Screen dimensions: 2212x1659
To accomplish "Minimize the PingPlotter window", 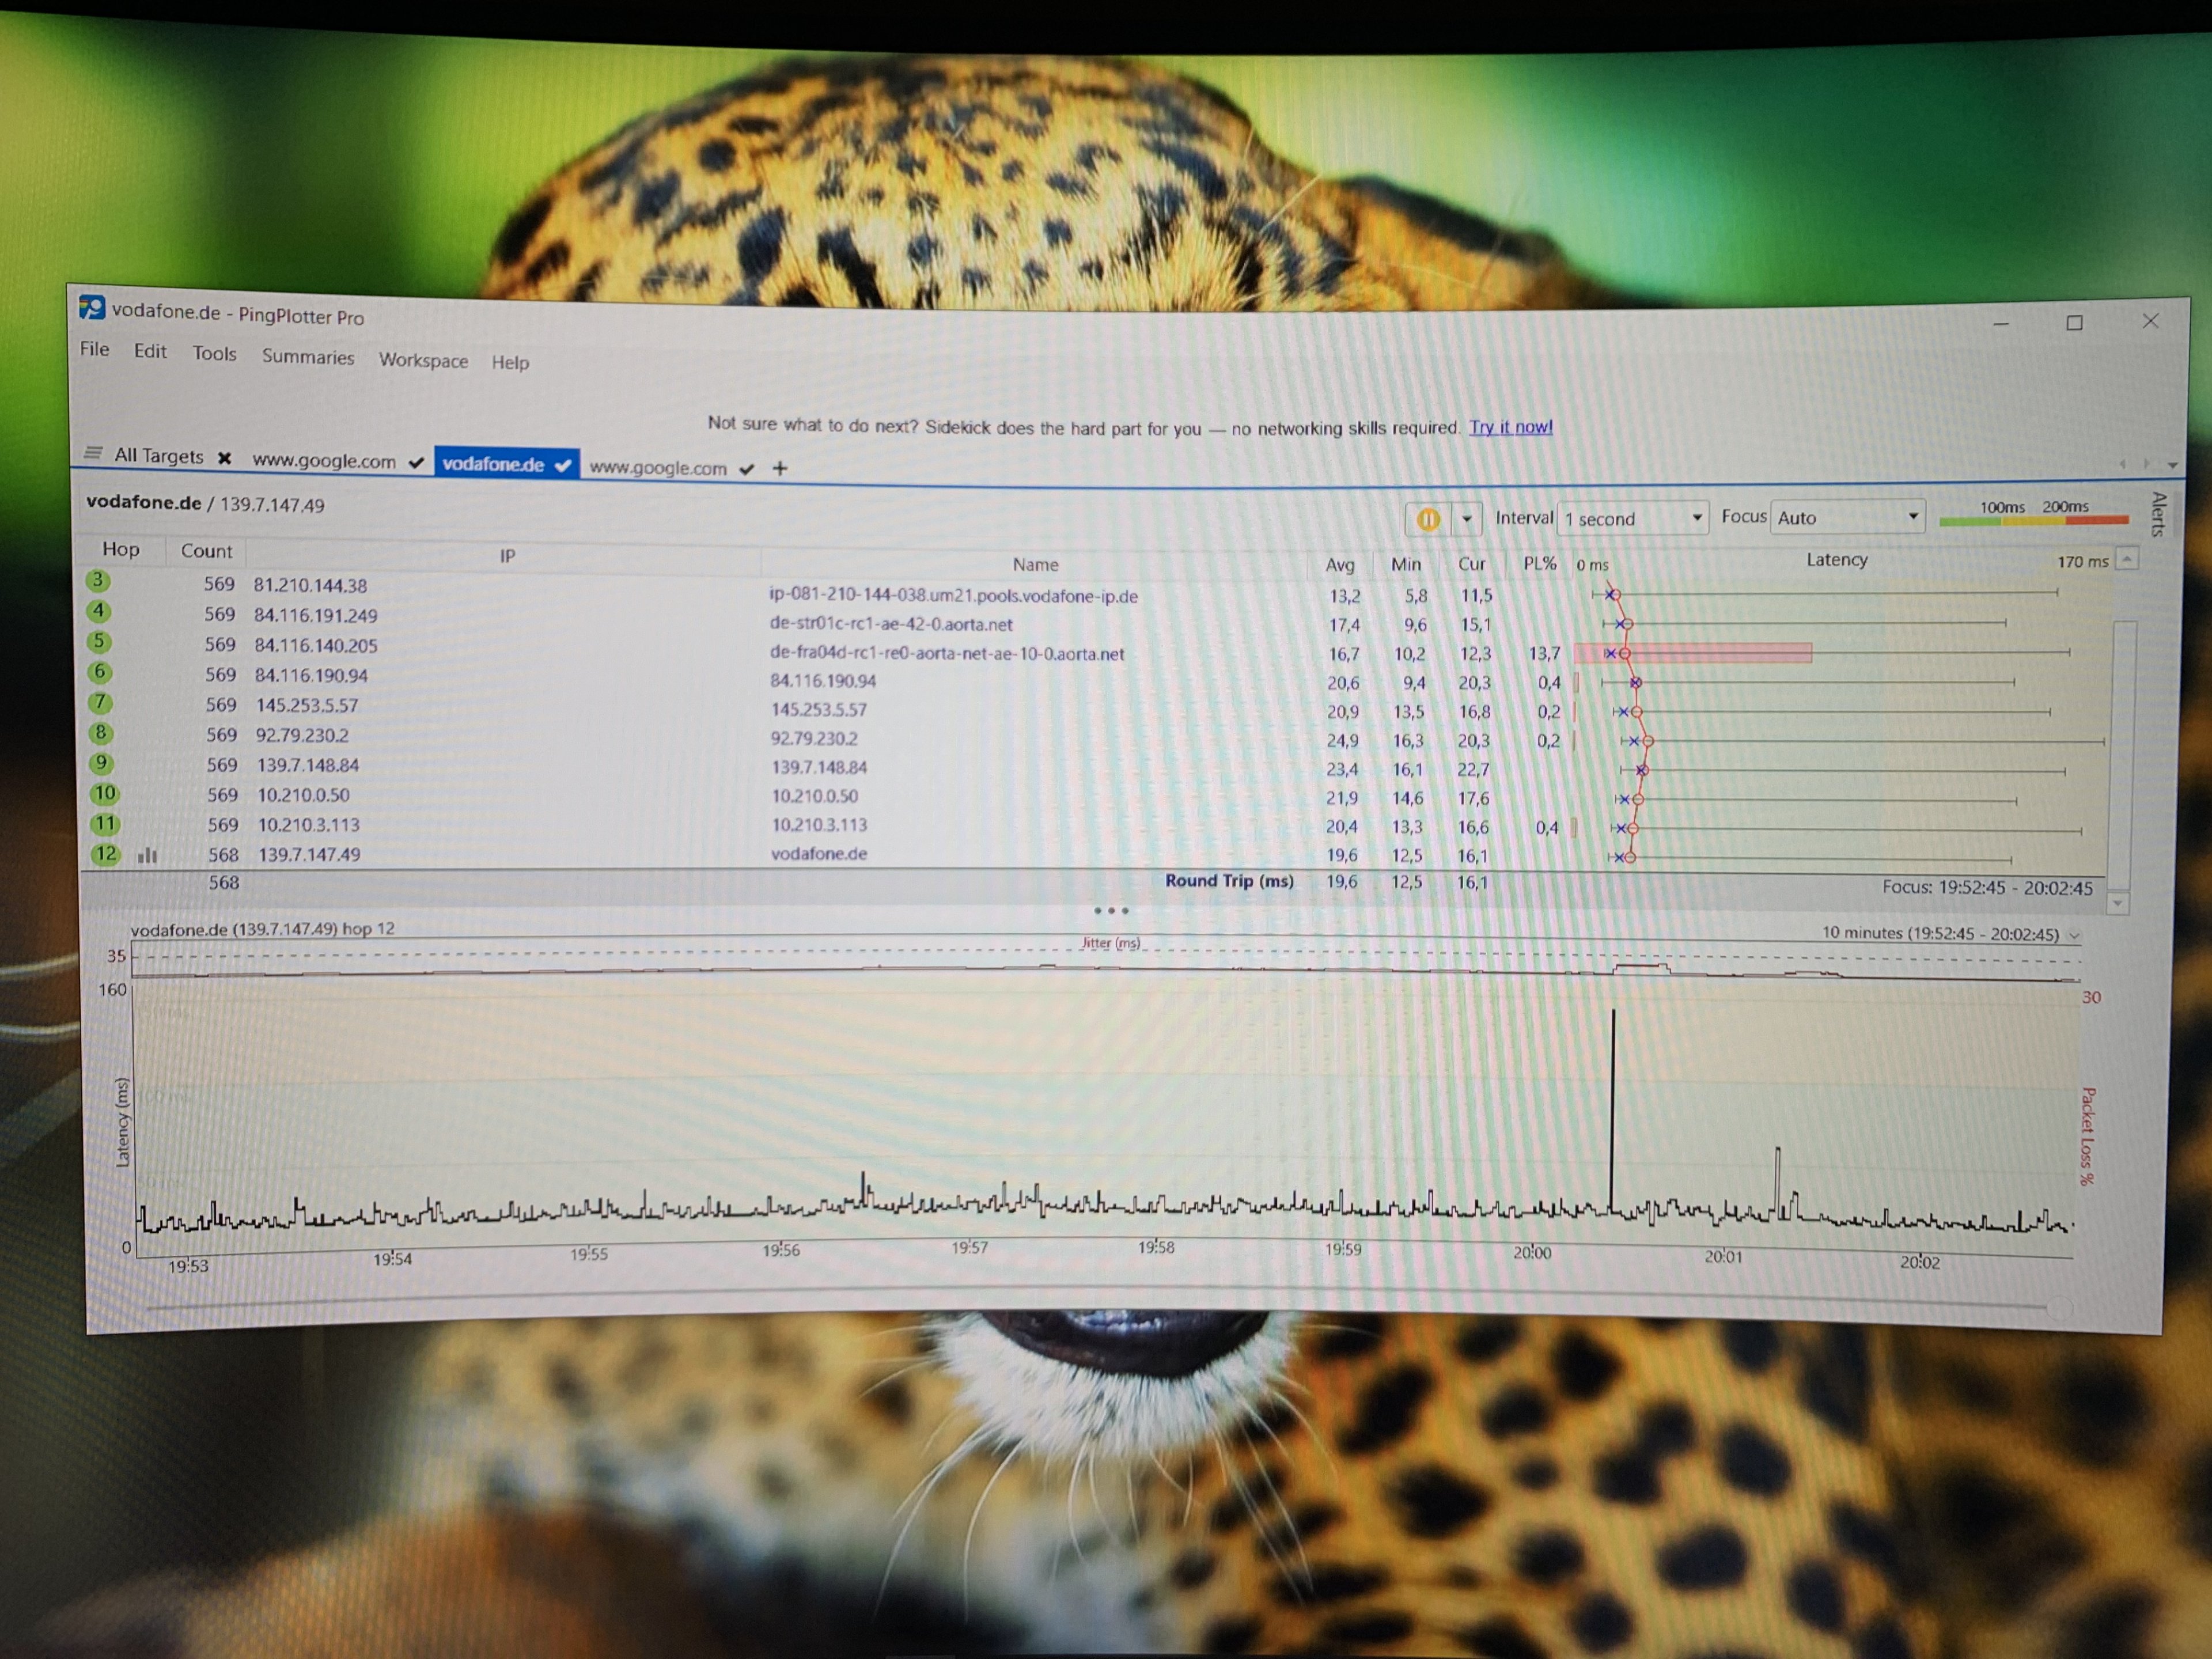I will pos(2001,324).
